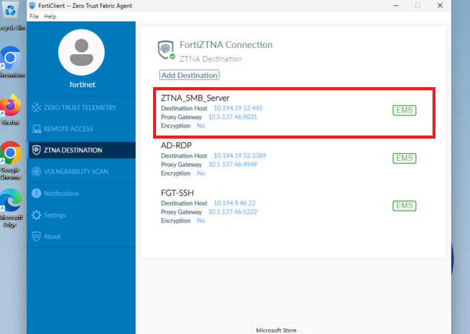This screenshot has height=334, width=470.
Task: Open the Firefox desktop shortcut
Action: 10,109
